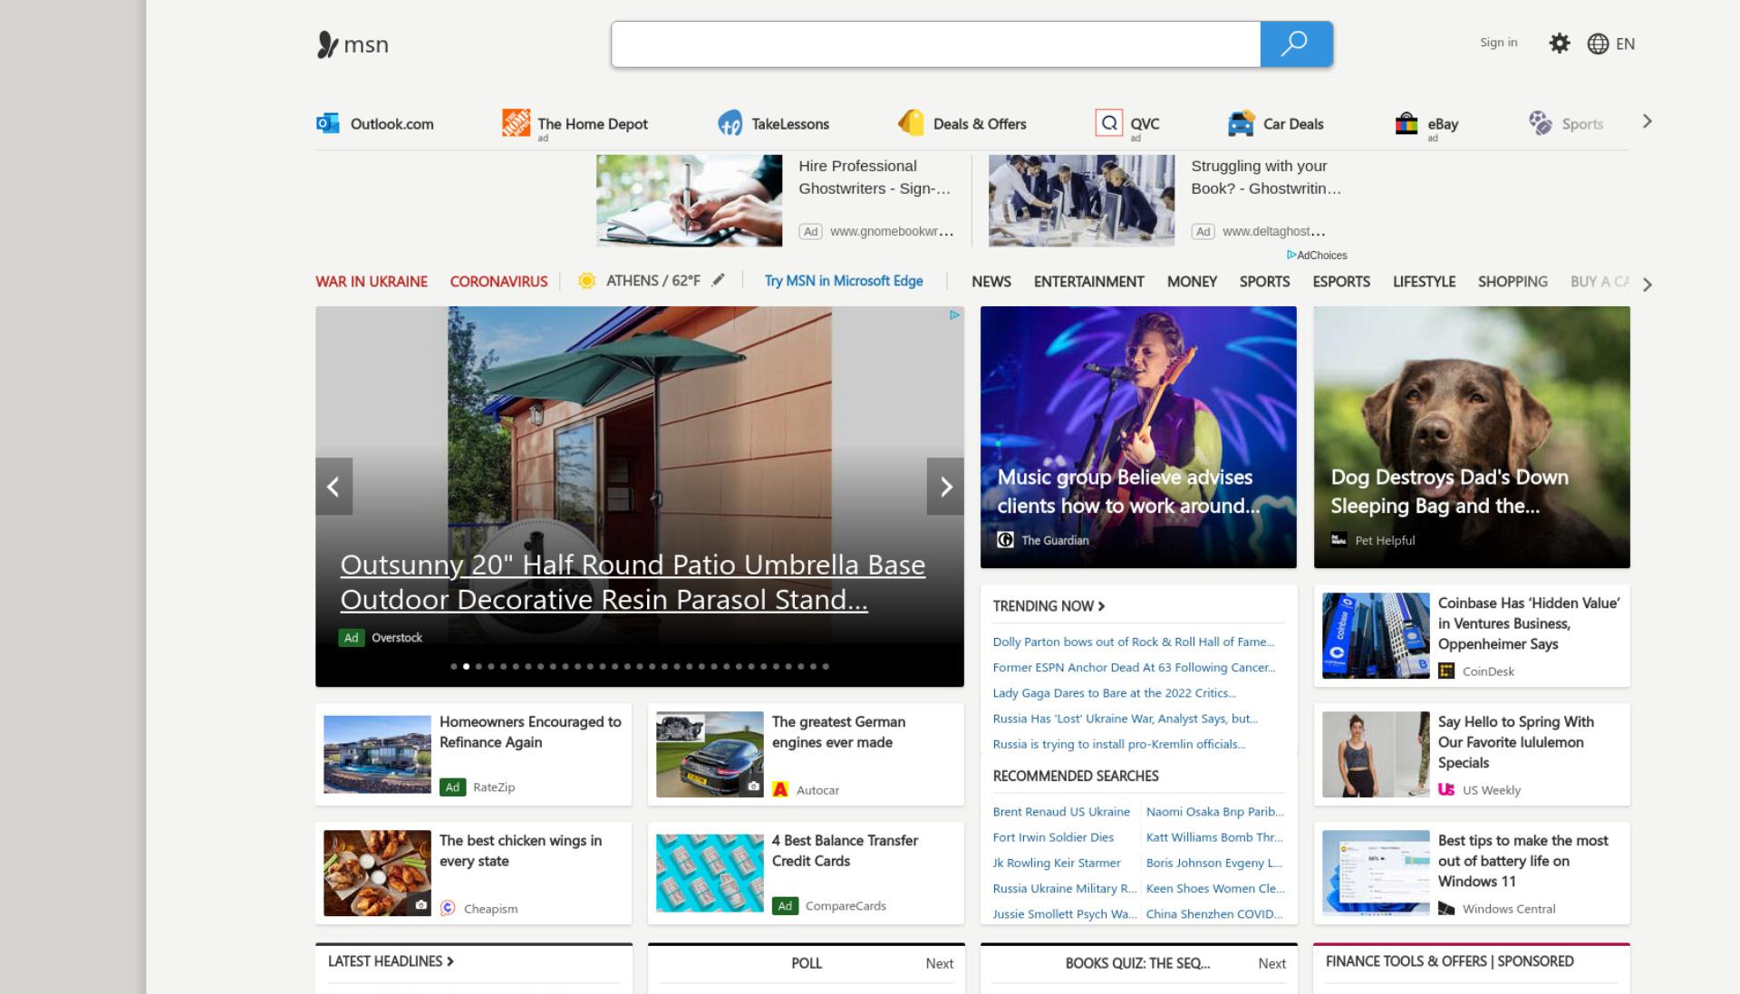Open Naomi Osaka recommended search
The image size is (1740, 994).
pos(1214,812)
